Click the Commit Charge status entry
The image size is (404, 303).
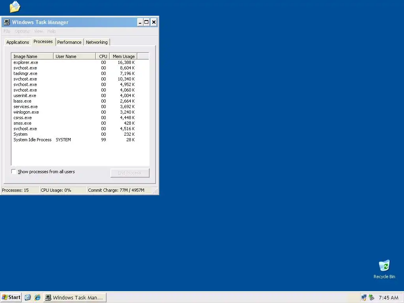point(120,190)
